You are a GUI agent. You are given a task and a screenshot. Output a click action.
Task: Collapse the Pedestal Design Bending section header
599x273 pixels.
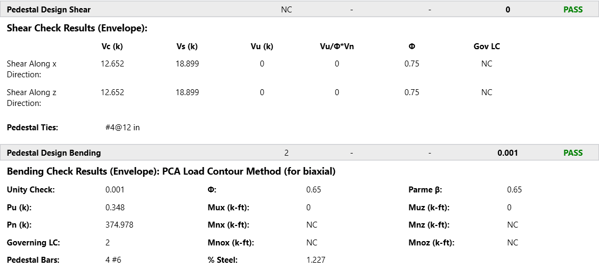click(53, 152)
